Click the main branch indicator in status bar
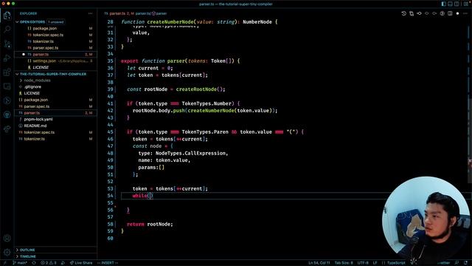472x266 pixels. (x=20, y=263)
